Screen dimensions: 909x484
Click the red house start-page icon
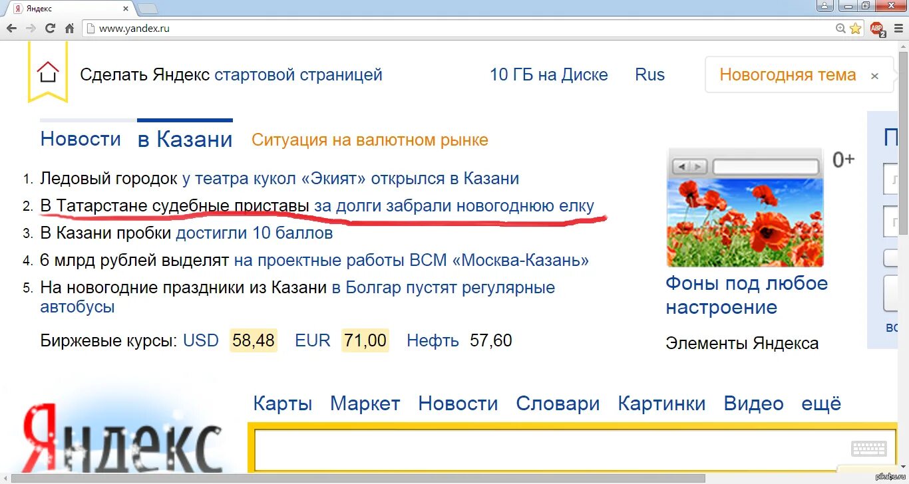point(48,72)
